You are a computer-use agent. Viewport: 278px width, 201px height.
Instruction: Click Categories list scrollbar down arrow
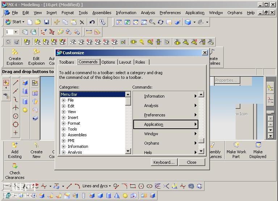128,151
